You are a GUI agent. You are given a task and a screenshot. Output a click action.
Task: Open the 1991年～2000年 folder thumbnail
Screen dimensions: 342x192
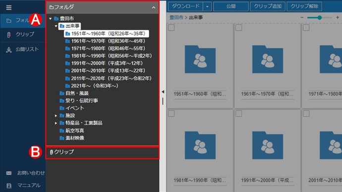coord(268,145)
